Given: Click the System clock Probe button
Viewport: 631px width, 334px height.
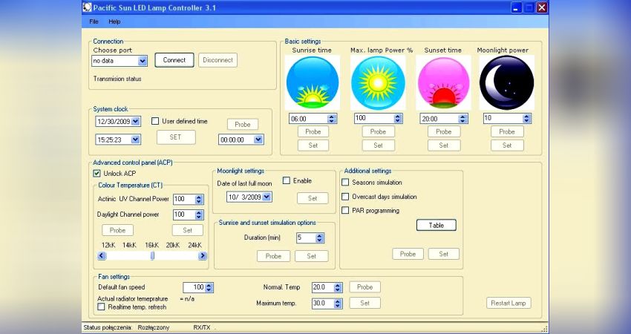Looking at the screenshot, I should pyautogui.click(x=243, y=125).
